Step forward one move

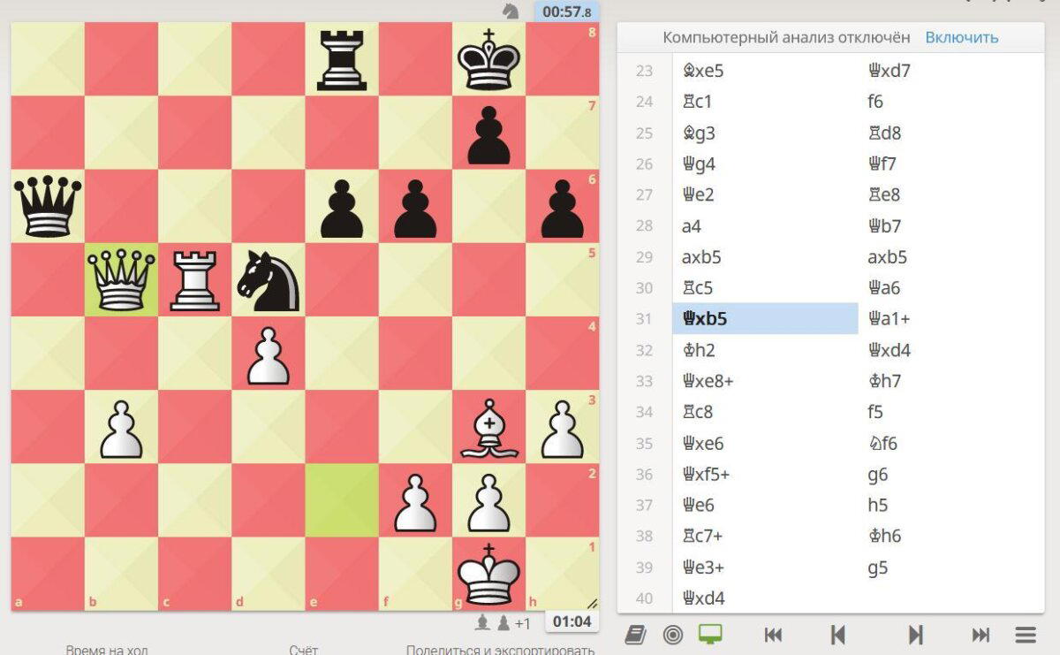916,635
